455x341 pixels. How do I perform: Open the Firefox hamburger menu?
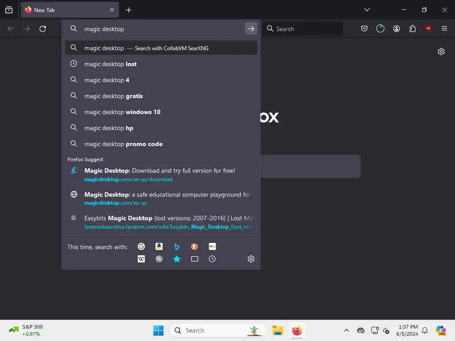[444, 28]
